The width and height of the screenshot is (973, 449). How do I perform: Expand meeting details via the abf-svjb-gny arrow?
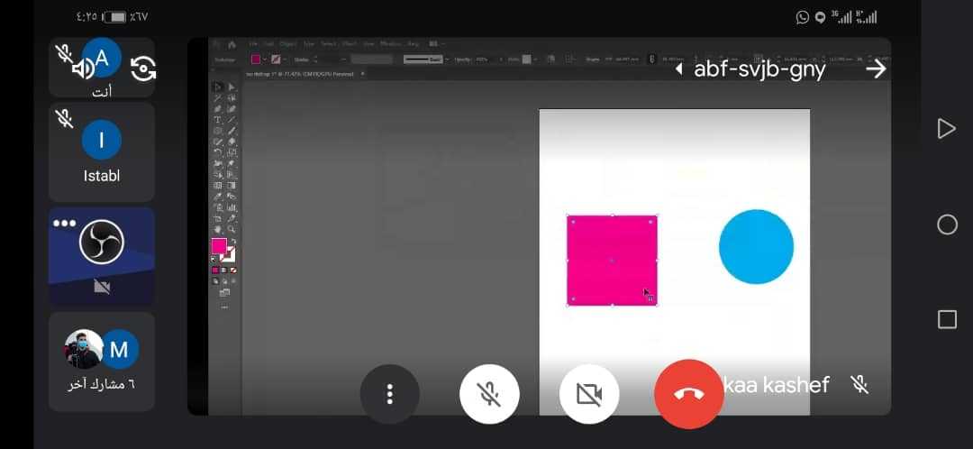[x=678, y=69]
